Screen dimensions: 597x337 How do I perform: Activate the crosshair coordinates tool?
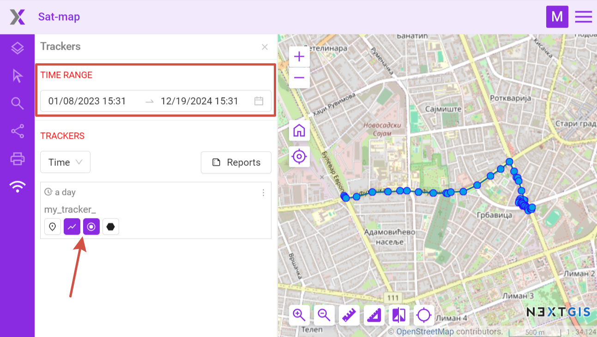(424, 315)
